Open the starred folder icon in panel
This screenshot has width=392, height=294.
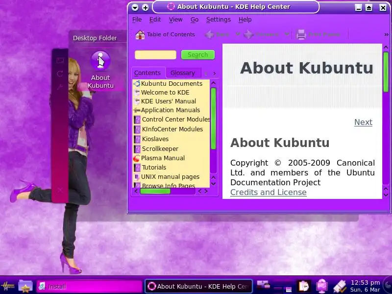(x=25, y=286)
